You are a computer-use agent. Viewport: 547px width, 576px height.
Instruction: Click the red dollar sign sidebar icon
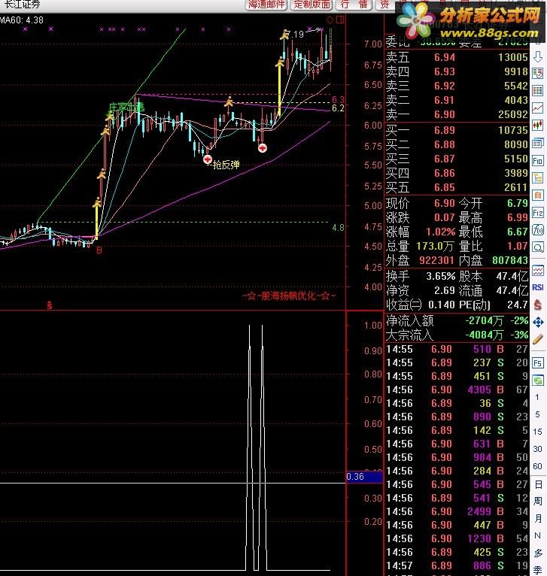538,305
